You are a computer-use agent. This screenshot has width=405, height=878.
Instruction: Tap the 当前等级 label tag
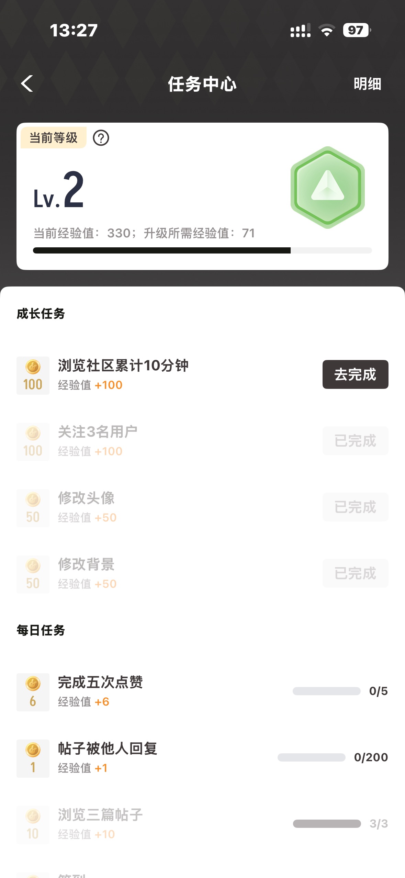pyautogui.click(x=54, y=138)
